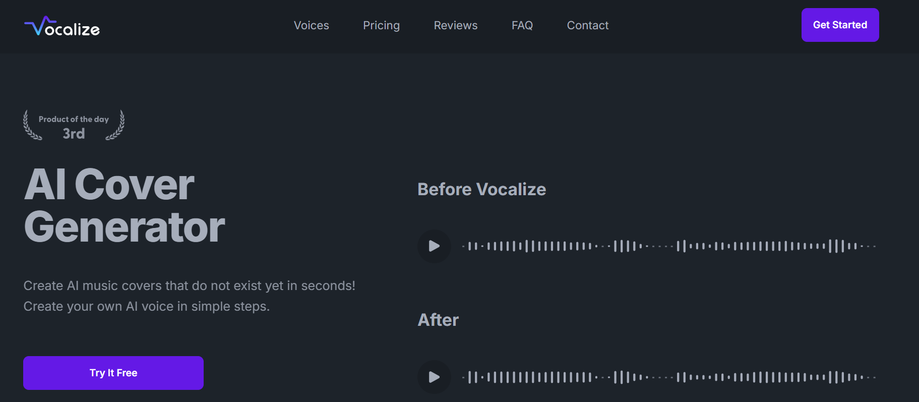919x402 pixels.
Task: Open the Voices nav link
Action: tap(311, 25)
